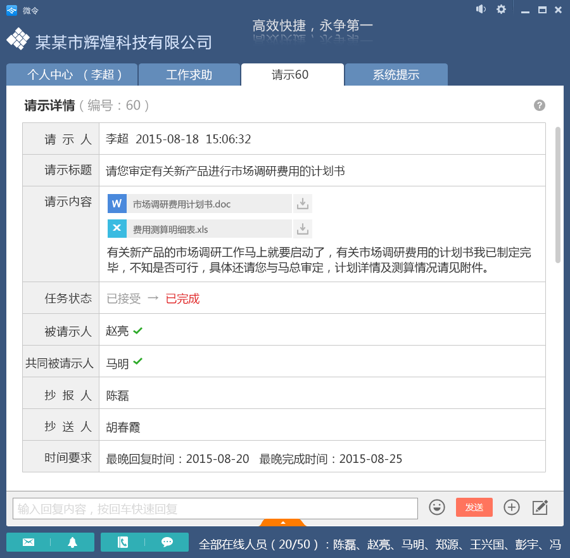Screen dimensions: 570x558
Task: Click the plus icon to add attachment
Action: point(512,507)
